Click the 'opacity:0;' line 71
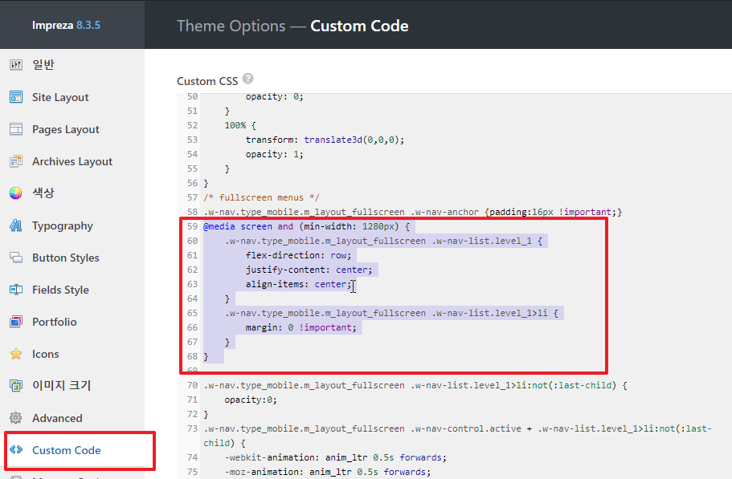732x479 pixels. pyautogui.click(x=251, y=400)
